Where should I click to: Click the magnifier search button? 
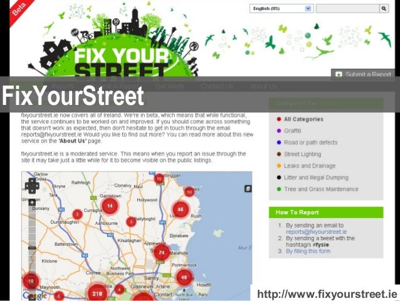click(384, 8)
